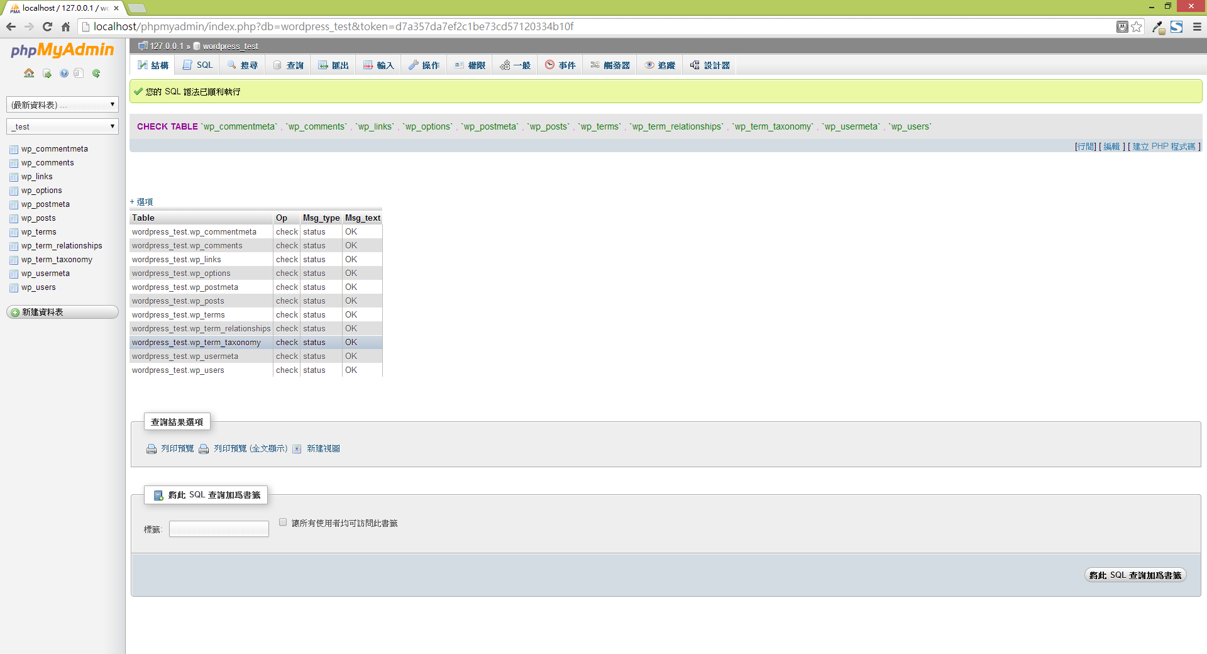1207x654 pixels.
Task: Click the green reload navigation icon
Action: point(96,74)
